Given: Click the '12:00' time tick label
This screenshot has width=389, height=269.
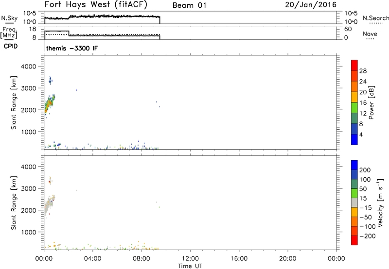Looking at the screenshot, I should 190,259.
